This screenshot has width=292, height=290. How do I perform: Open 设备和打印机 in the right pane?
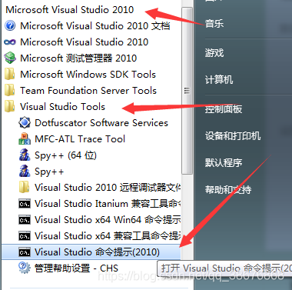233,136
